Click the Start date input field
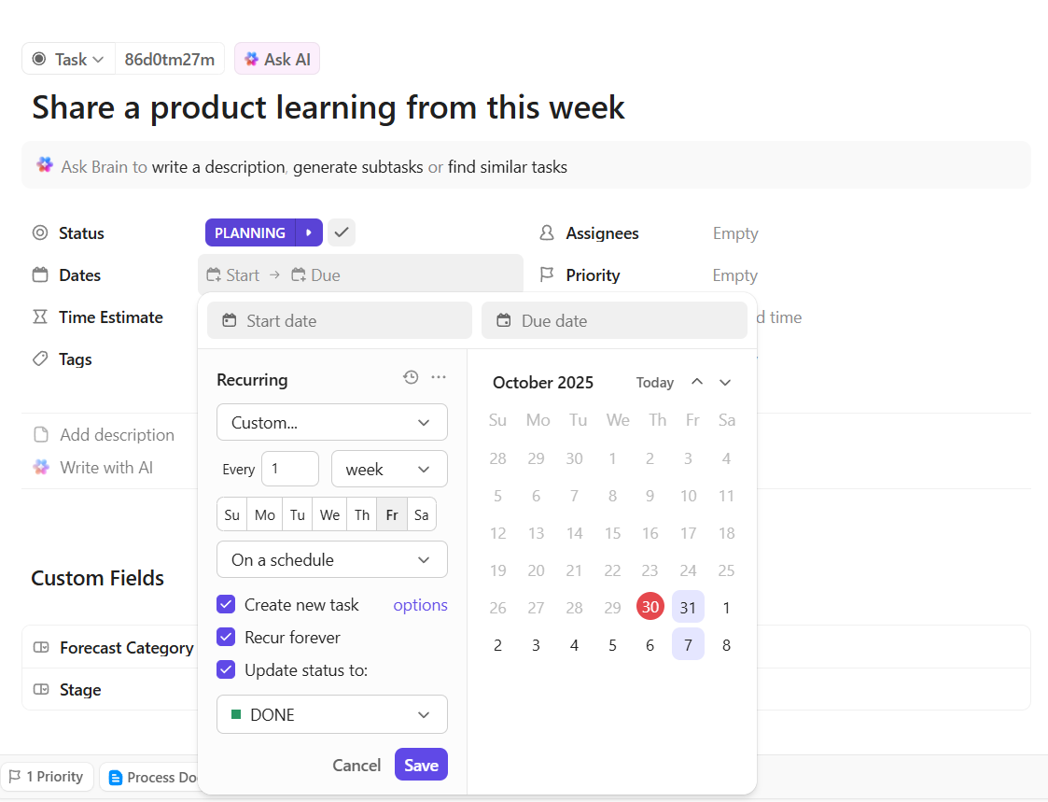This screenshot has width=1048, height=802. click(339, 320)
